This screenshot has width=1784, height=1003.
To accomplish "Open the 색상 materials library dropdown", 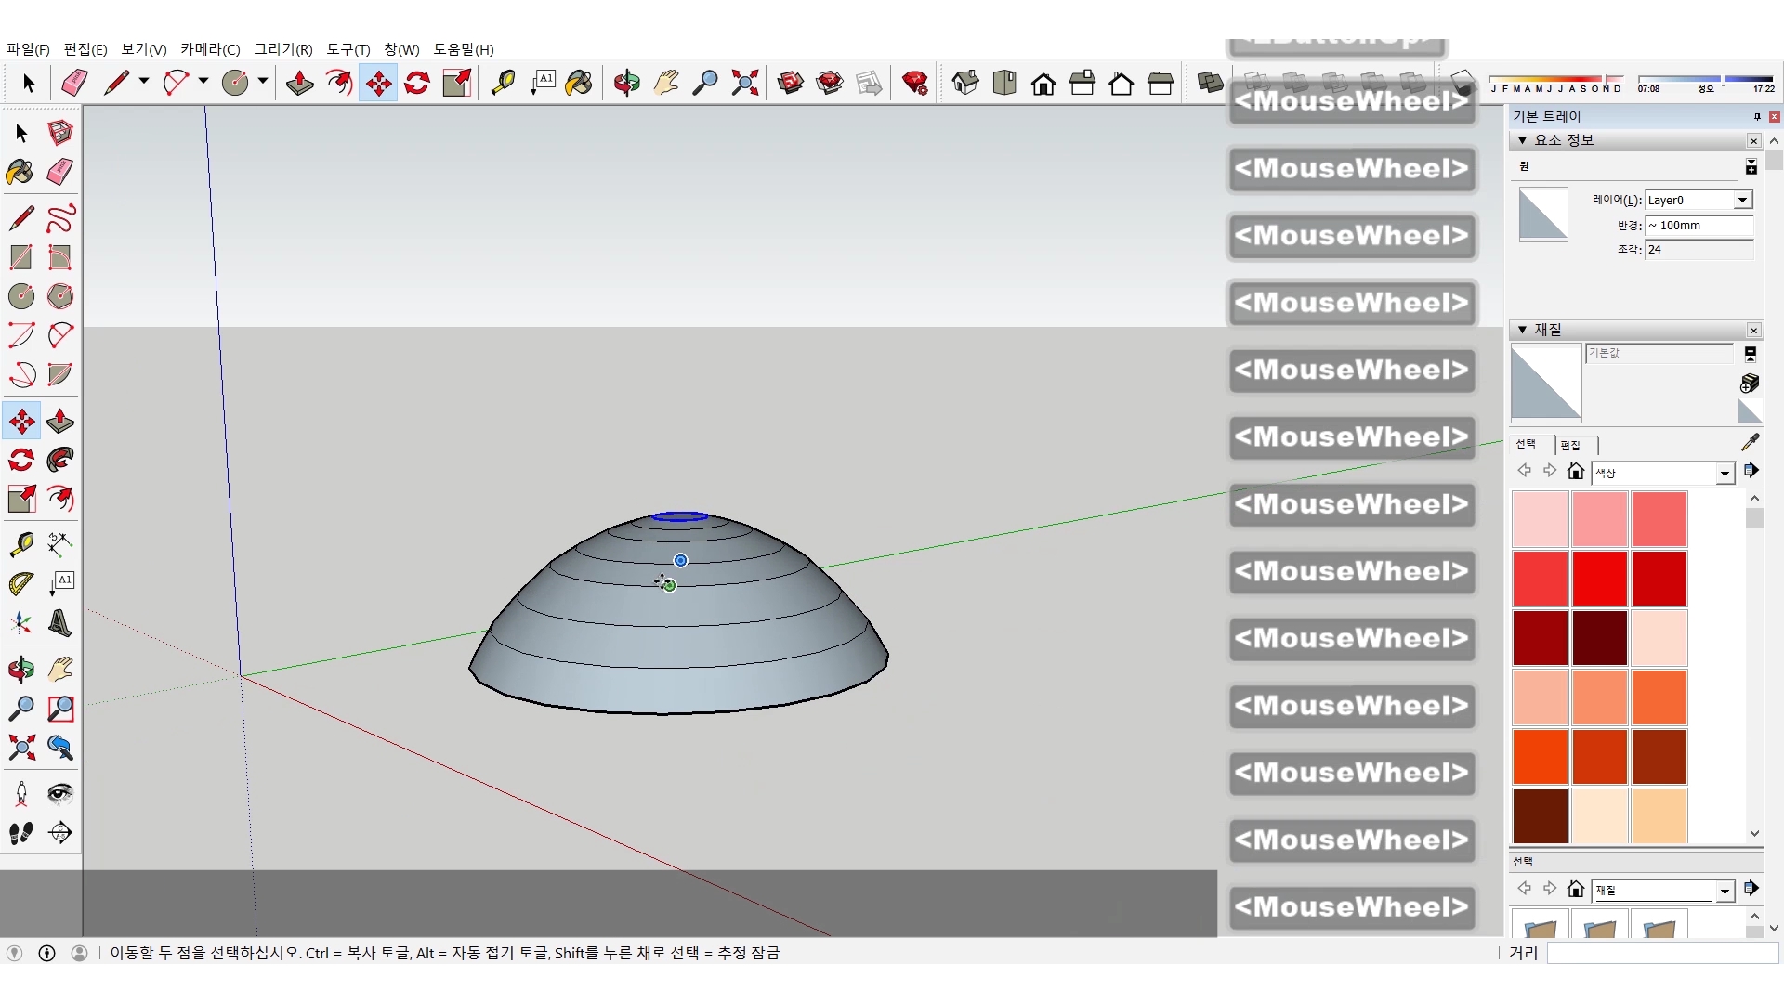I will (x=1725, y=474).
